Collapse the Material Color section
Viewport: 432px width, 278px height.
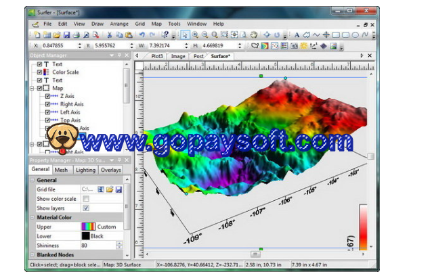click(x=33, y=217)
